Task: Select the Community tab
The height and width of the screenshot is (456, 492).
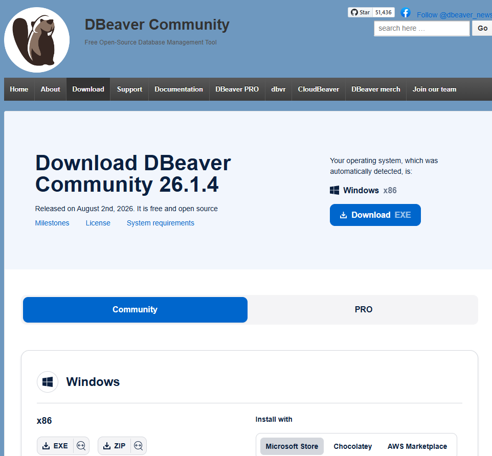Action: coord(135,310)
